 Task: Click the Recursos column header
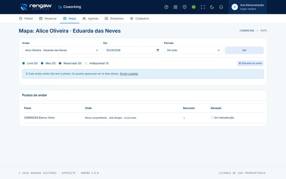[189, 108]
